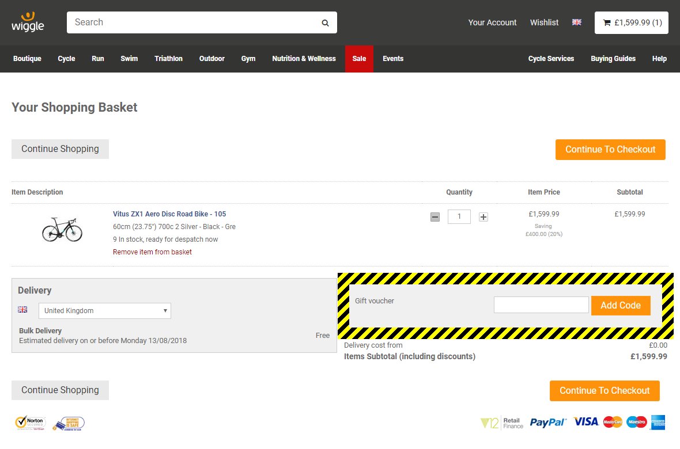The height and width of the screenshot is (449, 680).
Task: Click the bottom Continue Shopping button
Action: [61, 390]
